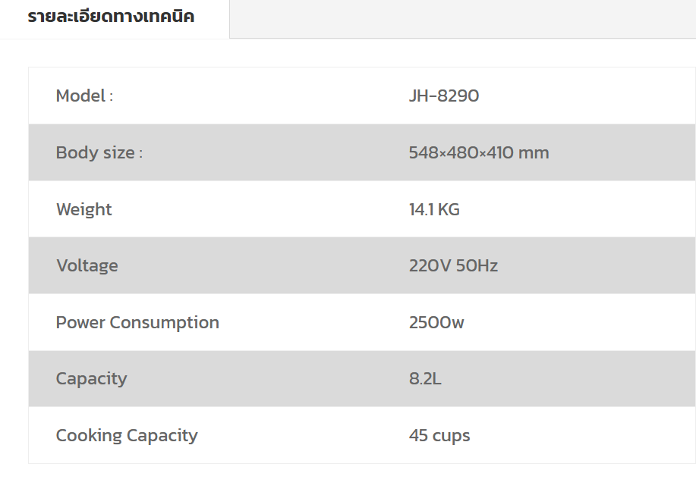Select the Capacity row label
Image resolution: width=696 pixels, height=489 pixels.
click(91, 378)
